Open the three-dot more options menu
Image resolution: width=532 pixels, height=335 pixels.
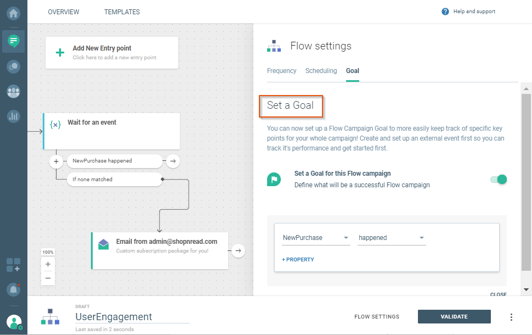(x=511, y=317)
